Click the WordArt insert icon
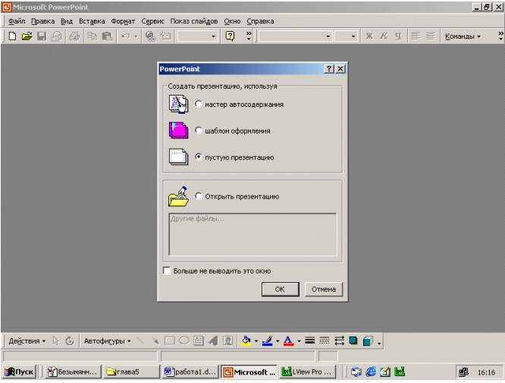The height and width of the screenshot is (383, 505). [213, 341]
